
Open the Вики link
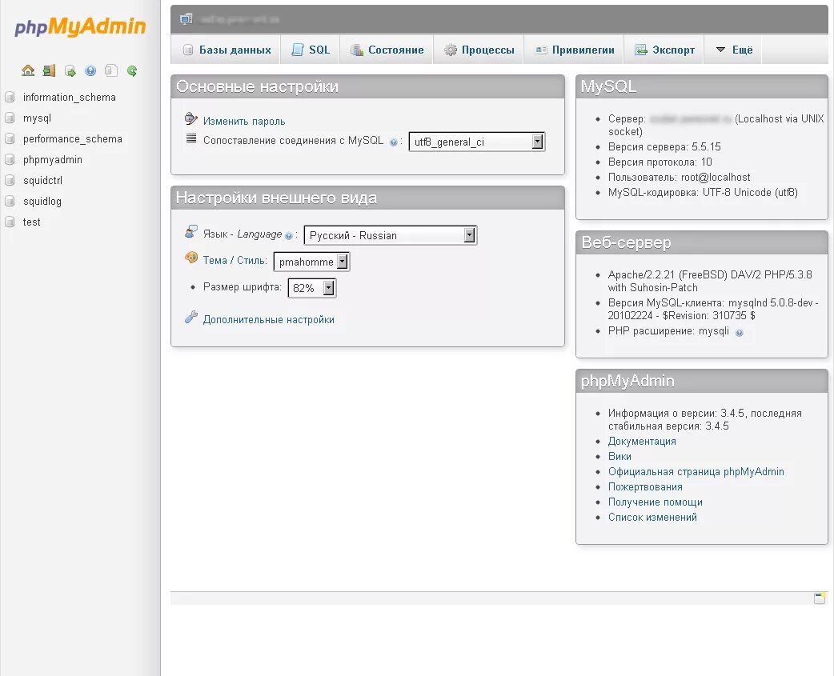point(619,457)
